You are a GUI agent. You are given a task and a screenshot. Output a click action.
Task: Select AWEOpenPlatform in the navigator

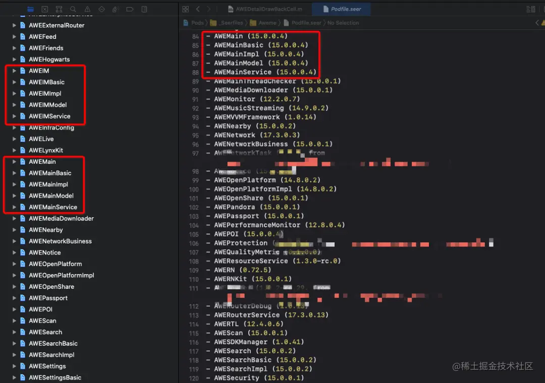coord(56,264)
